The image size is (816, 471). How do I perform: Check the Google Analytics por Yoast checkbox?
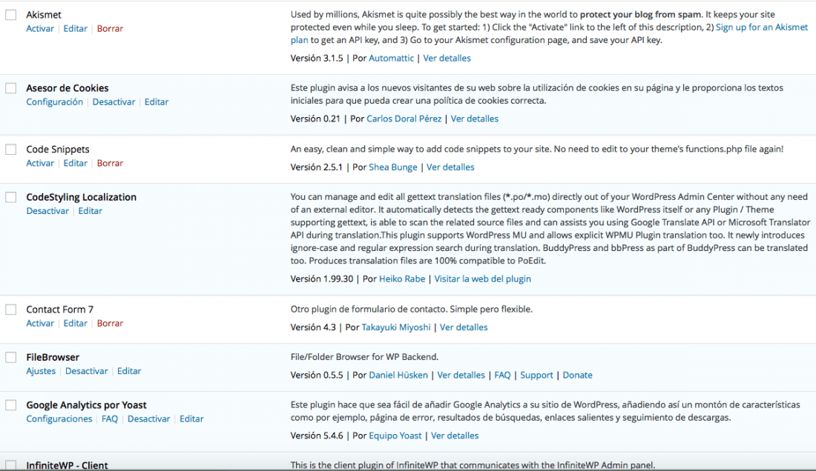[11, 405]
